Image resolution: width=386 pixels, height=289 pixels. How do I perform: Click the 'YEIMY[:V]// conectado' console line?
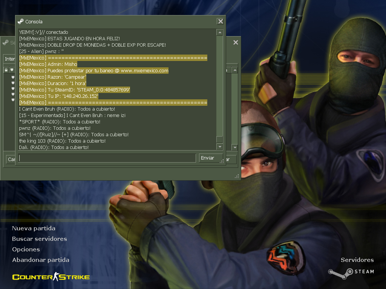pos(44,32)
